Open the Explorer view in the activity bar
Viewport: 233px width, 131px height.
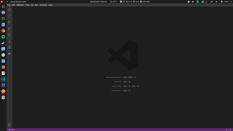tap(9, 9)
